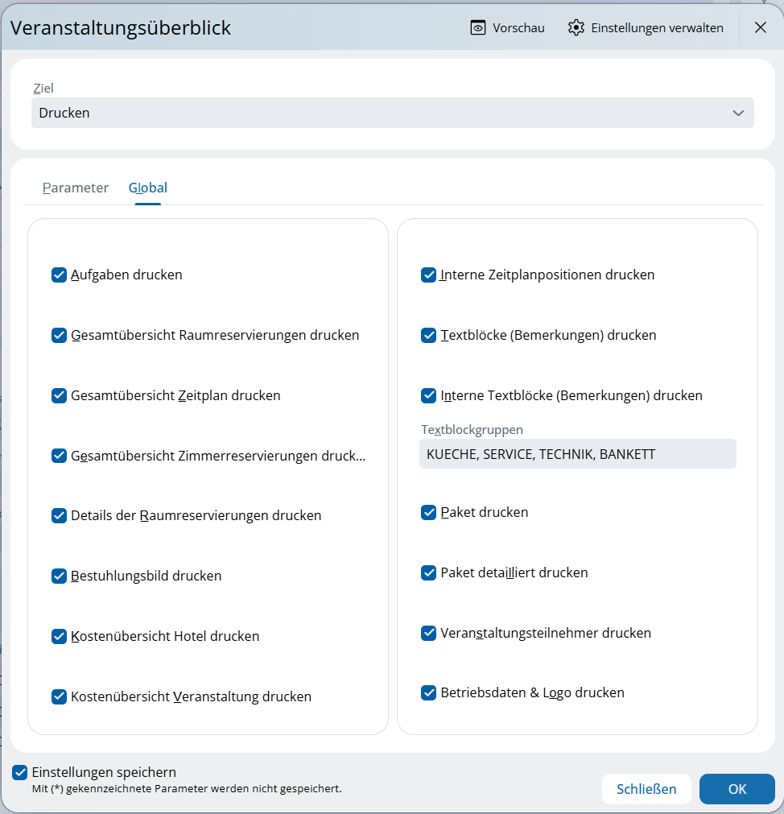
Task: Click the Vorschau eye icon
Action: tap(478, 27)
